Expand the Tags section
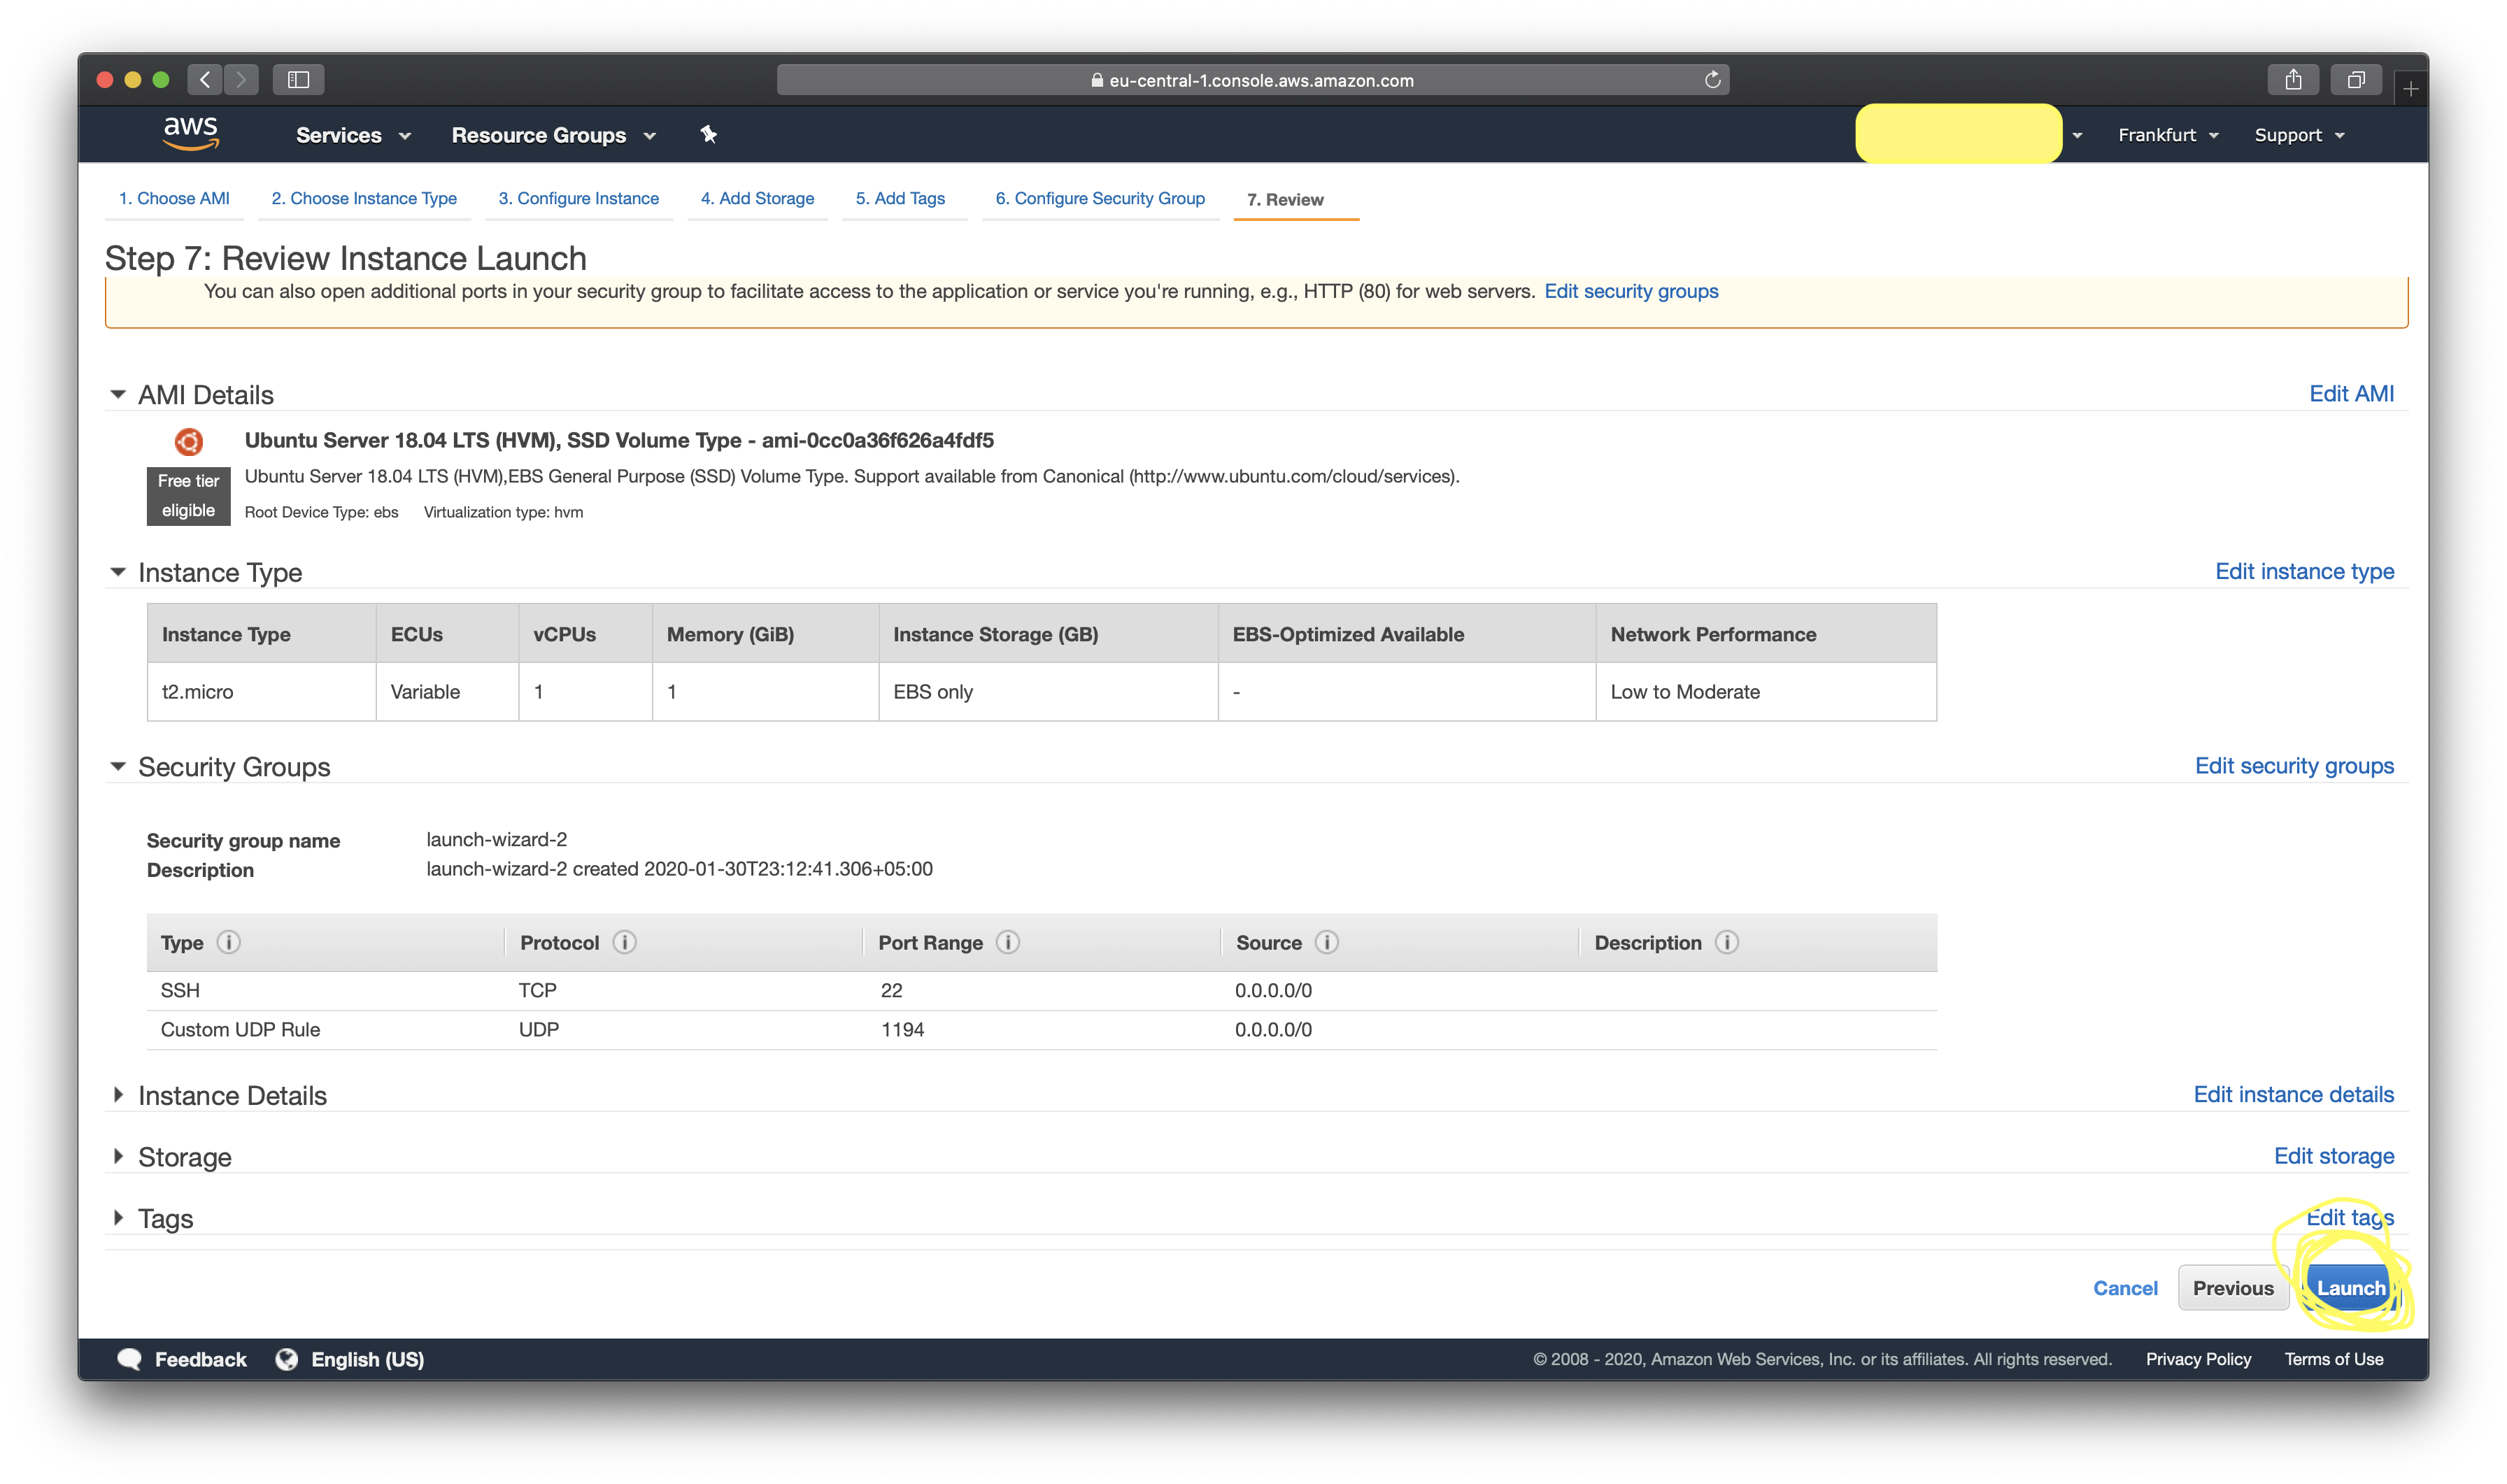This screenshot has width=2507, height=1484. [x=118, y=1218]
